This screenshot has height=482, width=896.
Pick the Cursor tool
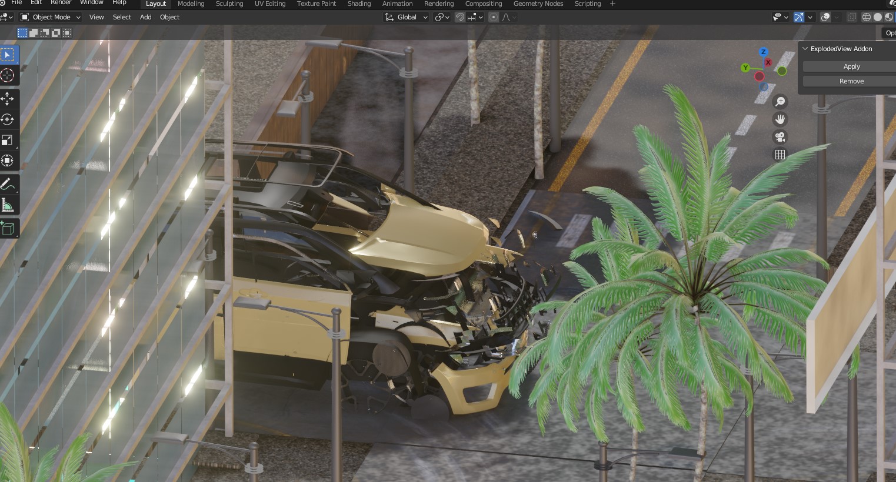pyautogui.click(x=8, y=75)
